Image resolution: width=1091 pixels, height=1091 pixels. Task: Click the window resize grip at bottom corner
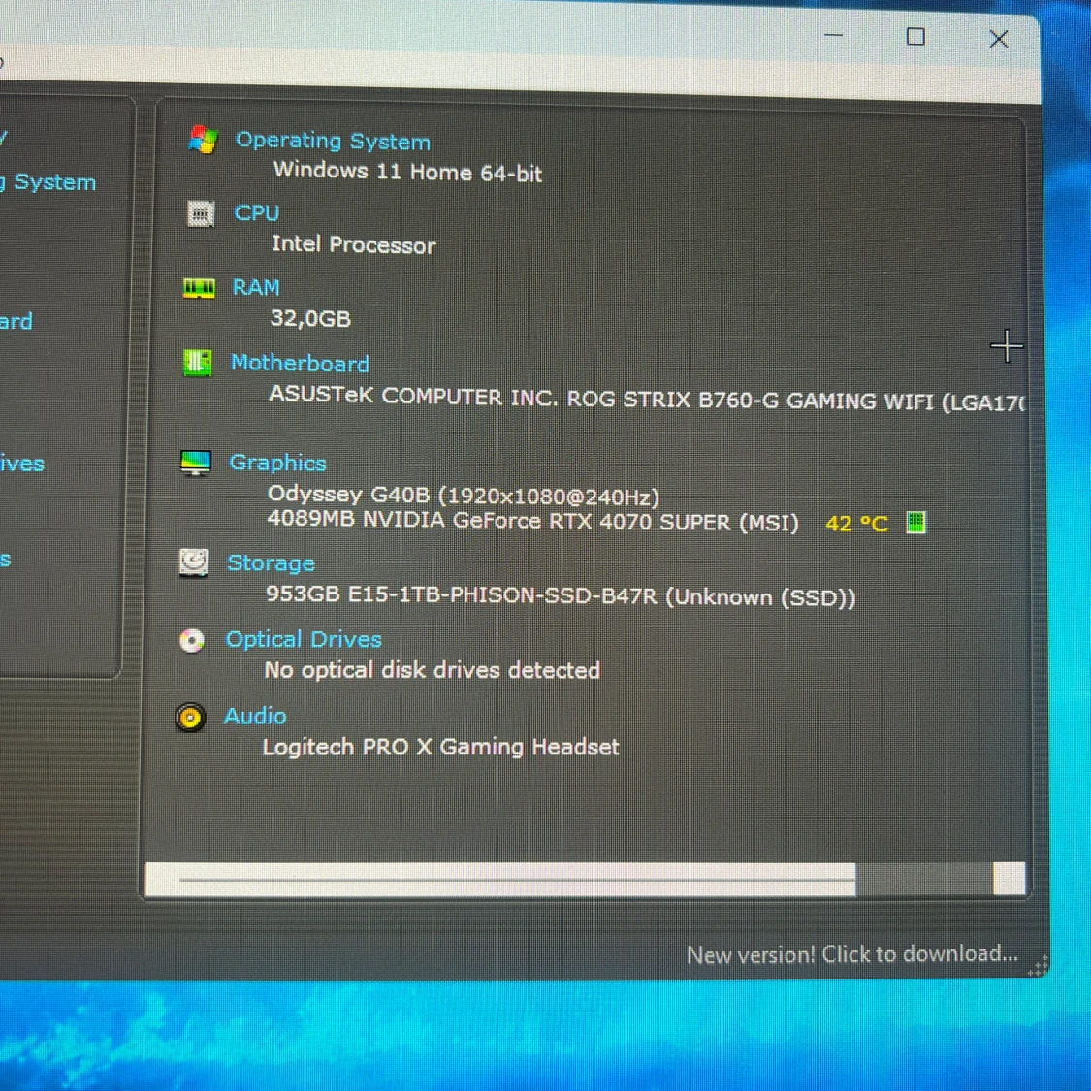1038,967
